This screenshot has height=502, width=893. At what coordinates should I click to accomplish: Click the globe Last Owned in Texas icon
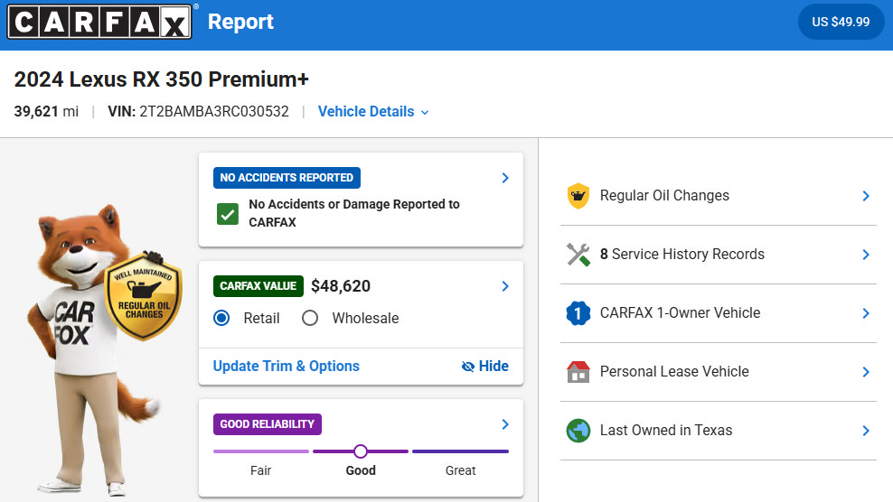[x=578, y=431]
